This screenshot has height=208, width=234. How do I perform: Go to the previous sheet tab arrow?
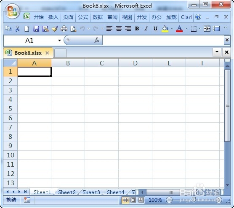(x=13, y=192)
